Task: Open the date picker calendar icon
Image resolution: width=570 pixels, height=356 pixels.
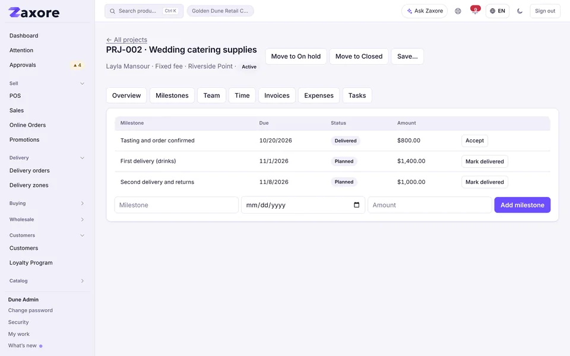Action: [x=356, y=205]
